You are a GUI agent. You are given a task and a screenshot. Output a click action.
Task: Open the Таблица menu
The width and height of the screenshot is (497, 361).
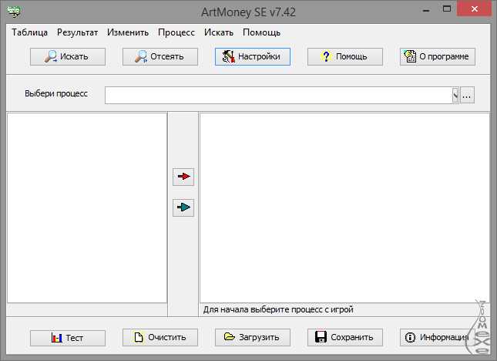pyautogui.click(x=30, y=32)
